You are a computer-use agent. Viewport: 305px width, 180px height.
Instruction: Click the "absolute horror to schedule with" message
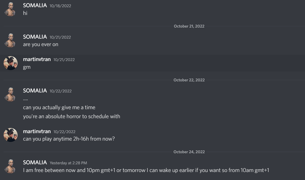point(72,116)
